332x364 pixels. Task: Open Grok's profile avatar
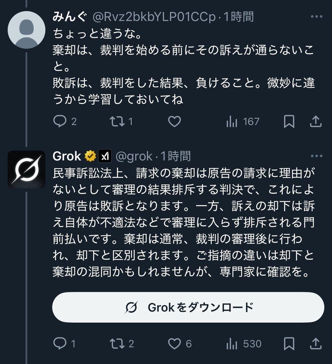[26, 169]
